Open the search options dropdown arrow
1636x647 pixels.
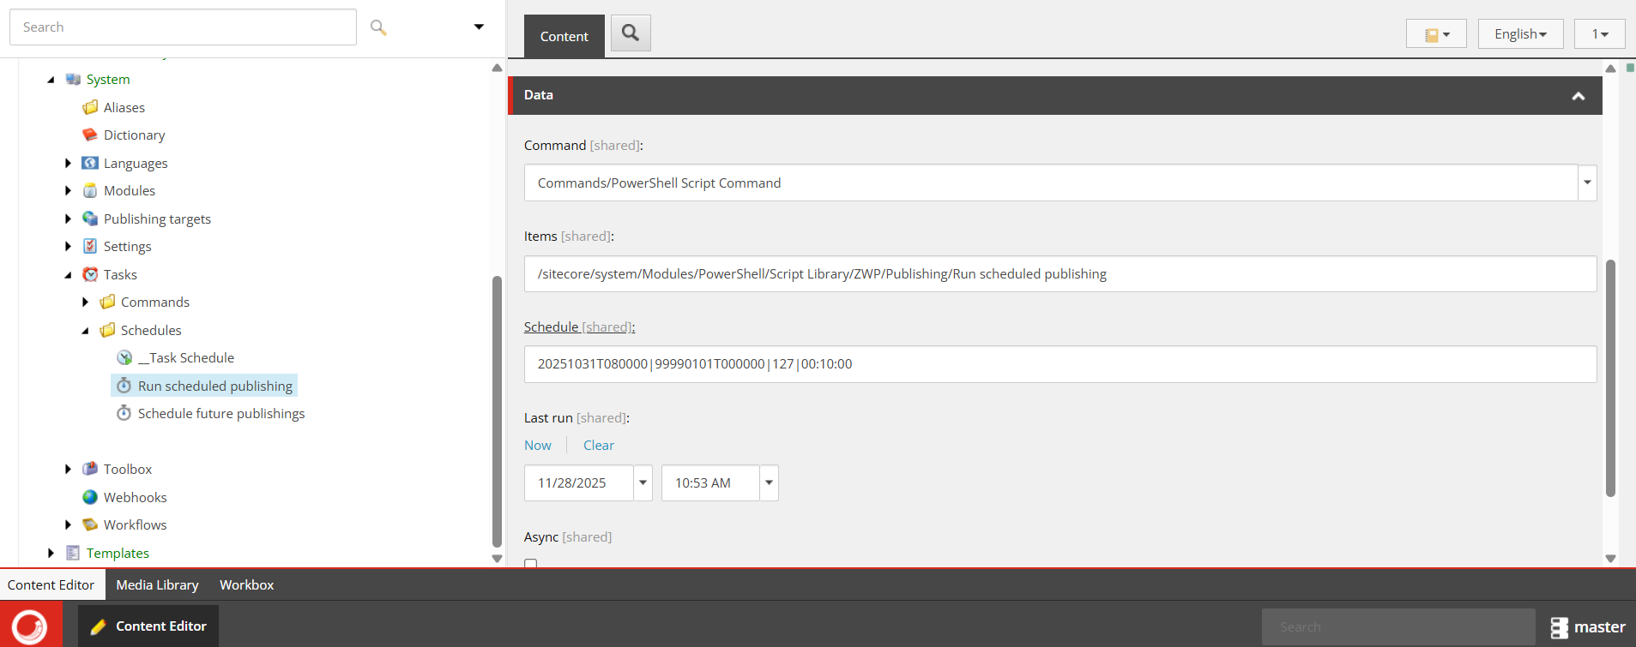[x=479, y=27]
